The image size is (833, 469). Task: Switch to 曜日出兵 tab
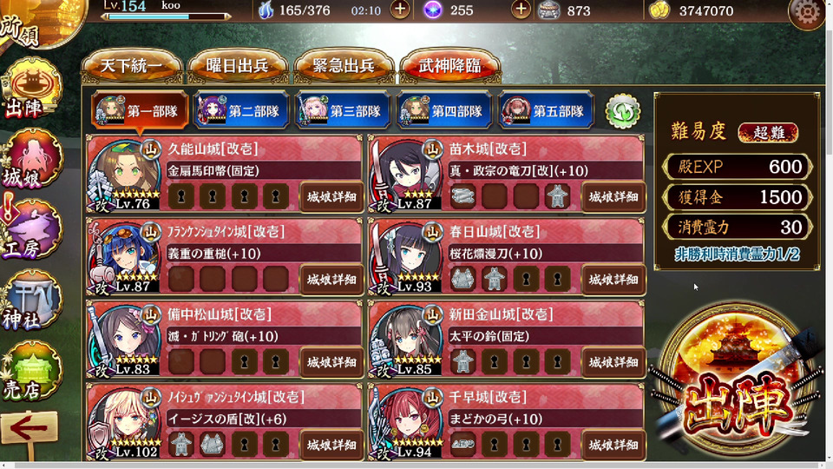(x=238, y=66)
